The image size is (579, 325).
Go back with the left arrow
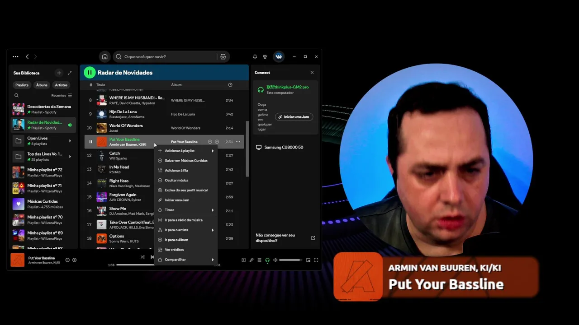click(x=27, y=56)
